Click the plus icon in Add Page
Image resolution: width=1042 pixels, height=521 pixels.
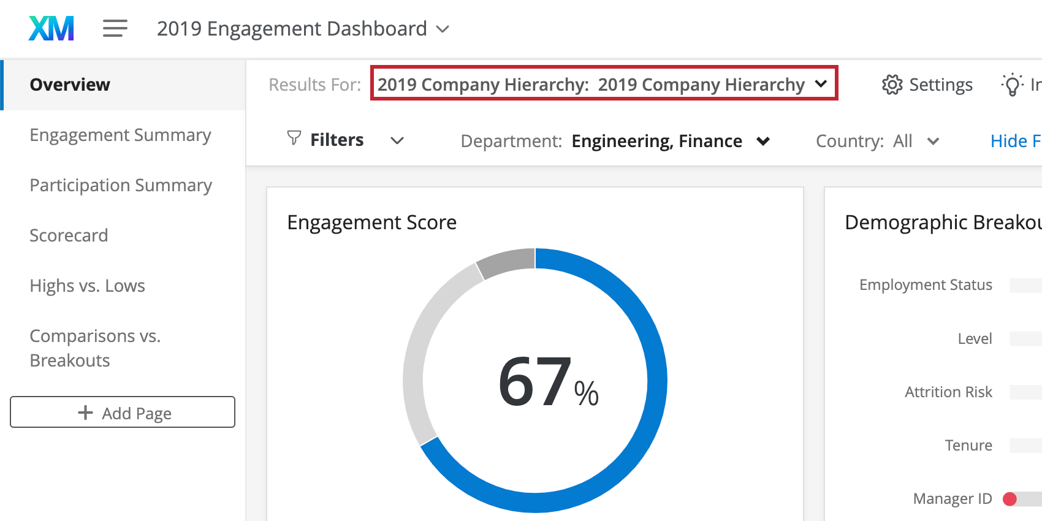85,413
